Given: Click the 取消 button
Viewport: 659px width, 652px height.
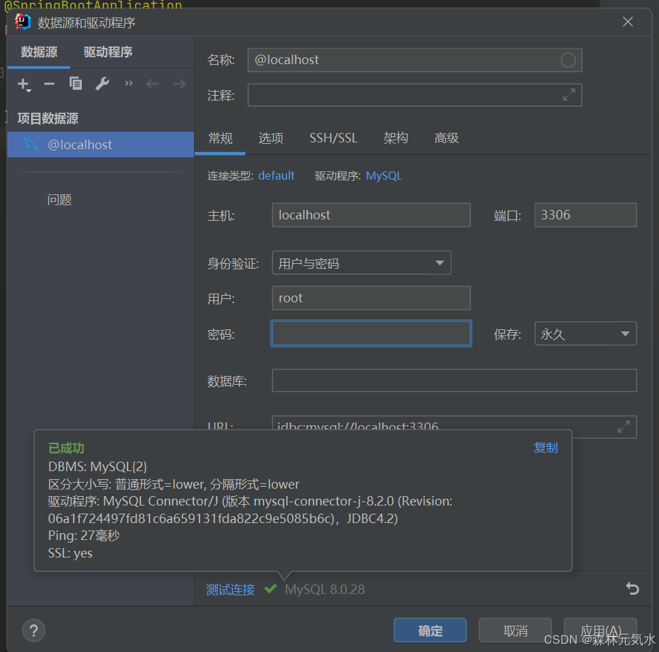Looking at the screenshot, I should coord(515,630).
